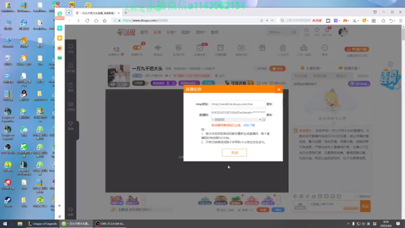The height and width of the screenshot is (228, 405).
Task: Switch to the 今日贡献 tab
Action: [301, 75]
